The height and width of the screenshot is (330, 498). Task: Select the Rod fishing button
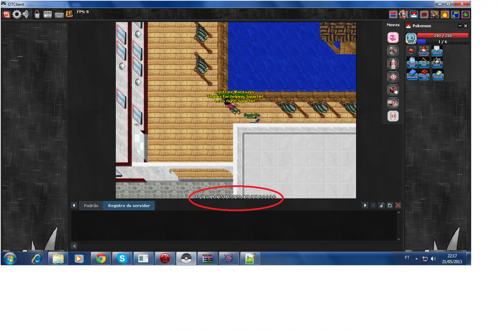coord(424,63)
